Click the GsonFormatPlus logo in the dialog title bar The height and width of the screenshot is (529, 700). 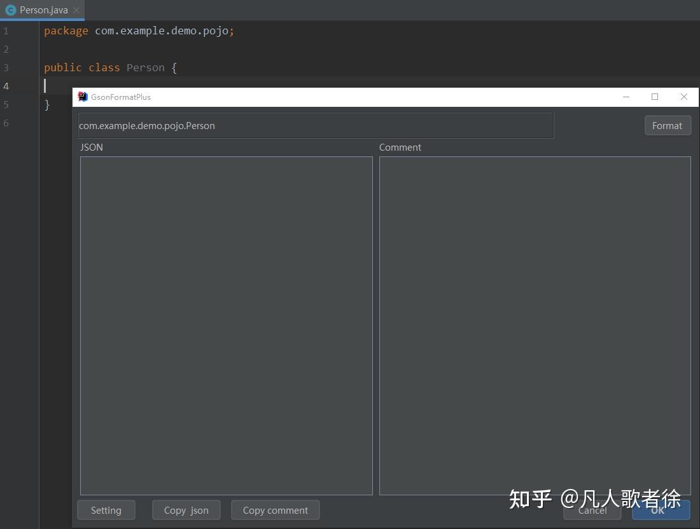coord(82,97)
